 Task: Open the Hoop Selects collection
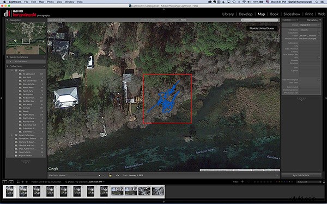(x=25, y=152)
